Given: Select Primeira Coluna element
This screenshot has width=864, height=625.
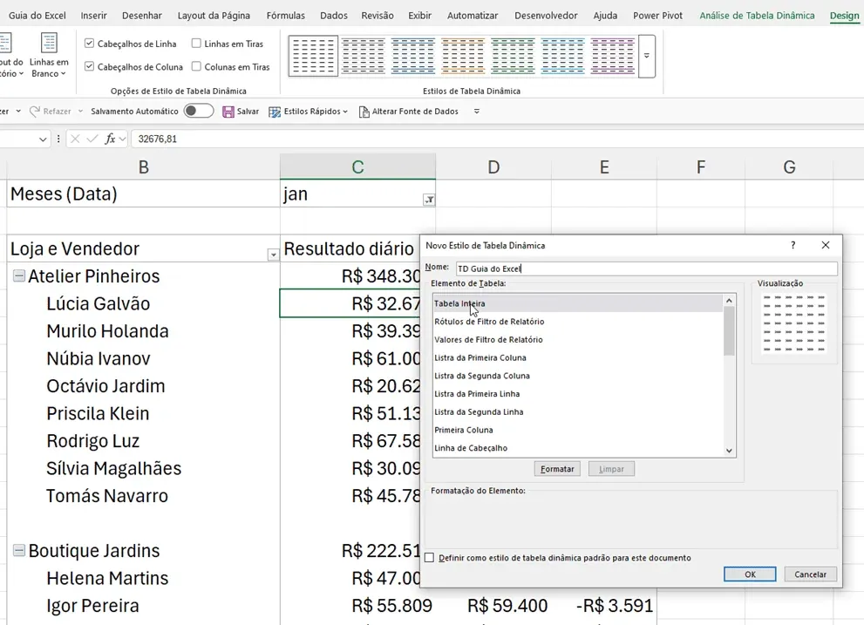Looking at the screenshot, I should [577, 430].
